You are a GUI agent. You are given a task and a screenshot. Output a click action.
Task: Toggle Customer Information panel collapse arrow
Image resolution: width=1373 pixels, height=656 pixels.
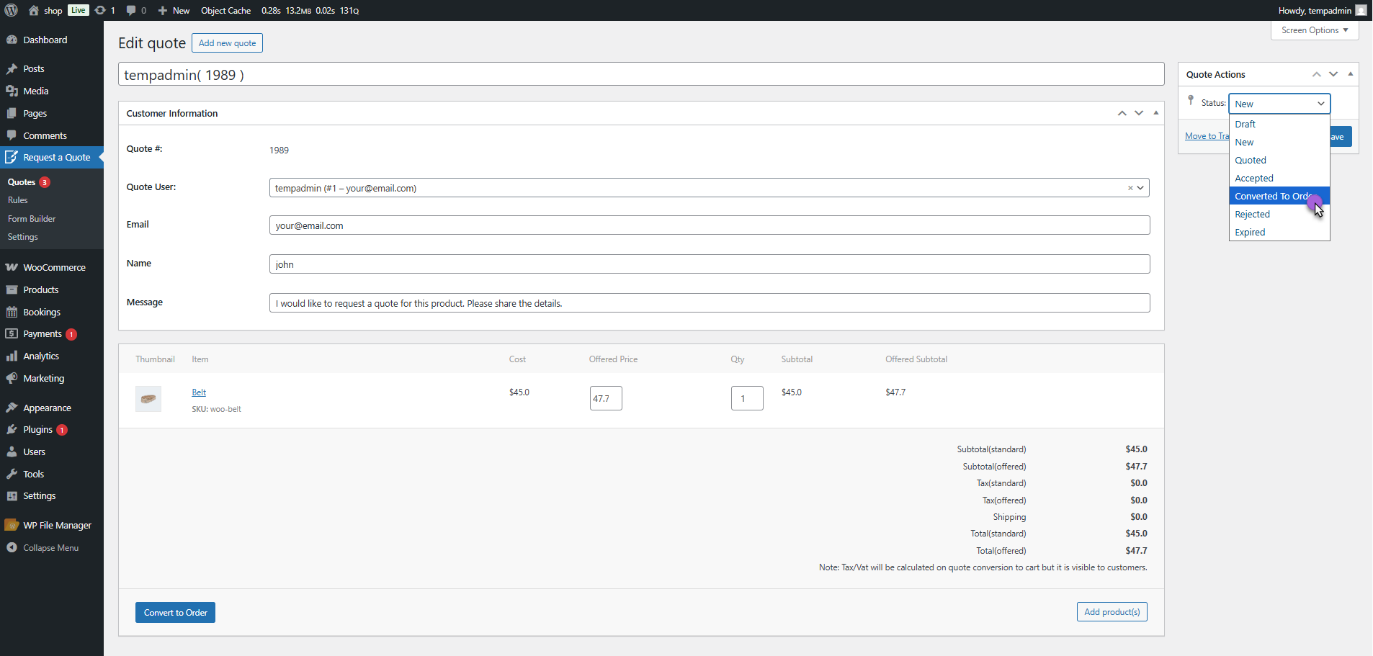[1155, 113]
